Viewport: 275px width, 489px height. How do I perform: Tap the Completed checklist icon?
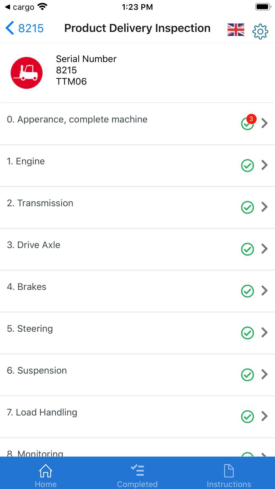click(x=137, y=470)
